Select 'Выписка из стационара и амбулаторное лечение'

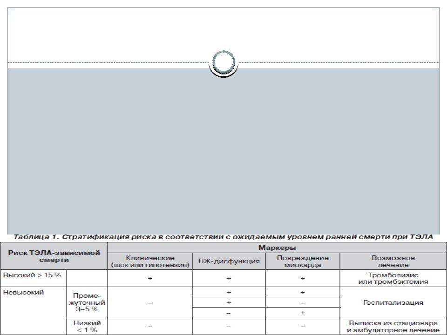[393, 327]
